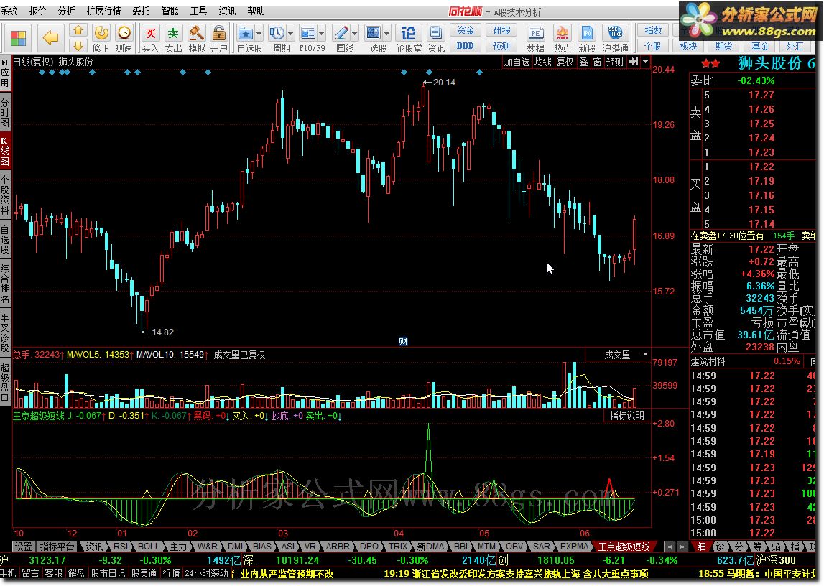Open the 自选股 watchlist icon
The height and width of the screenshot is (586, 824).
coord(246,34)
